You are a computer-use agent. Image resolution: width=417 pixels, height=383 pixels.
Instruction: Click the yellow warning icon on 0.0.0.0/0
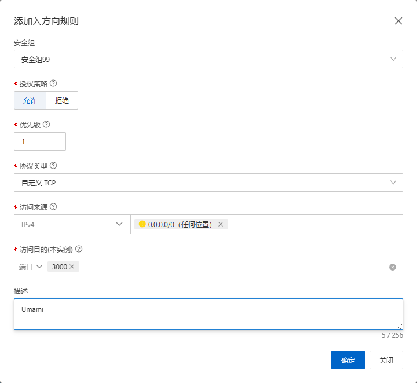click(142, 224)
